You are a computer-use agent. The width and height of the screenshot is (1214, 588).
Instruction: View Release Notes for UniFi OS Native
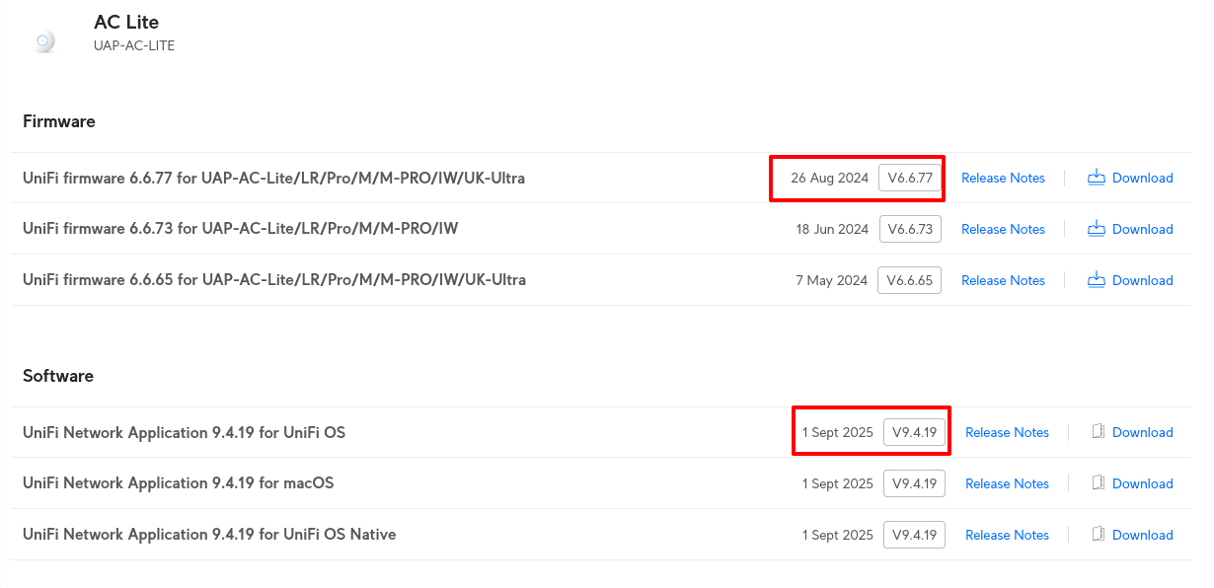point(1007,535)
